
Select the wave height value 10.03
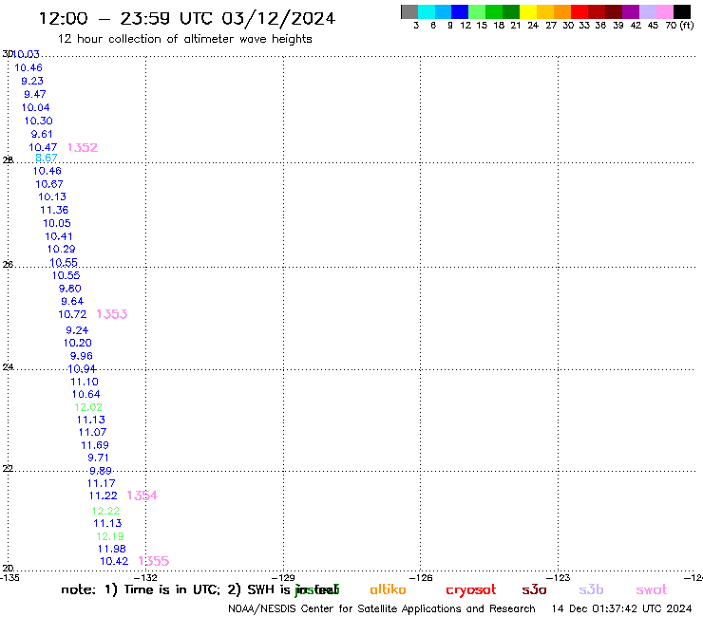(26, 54)
